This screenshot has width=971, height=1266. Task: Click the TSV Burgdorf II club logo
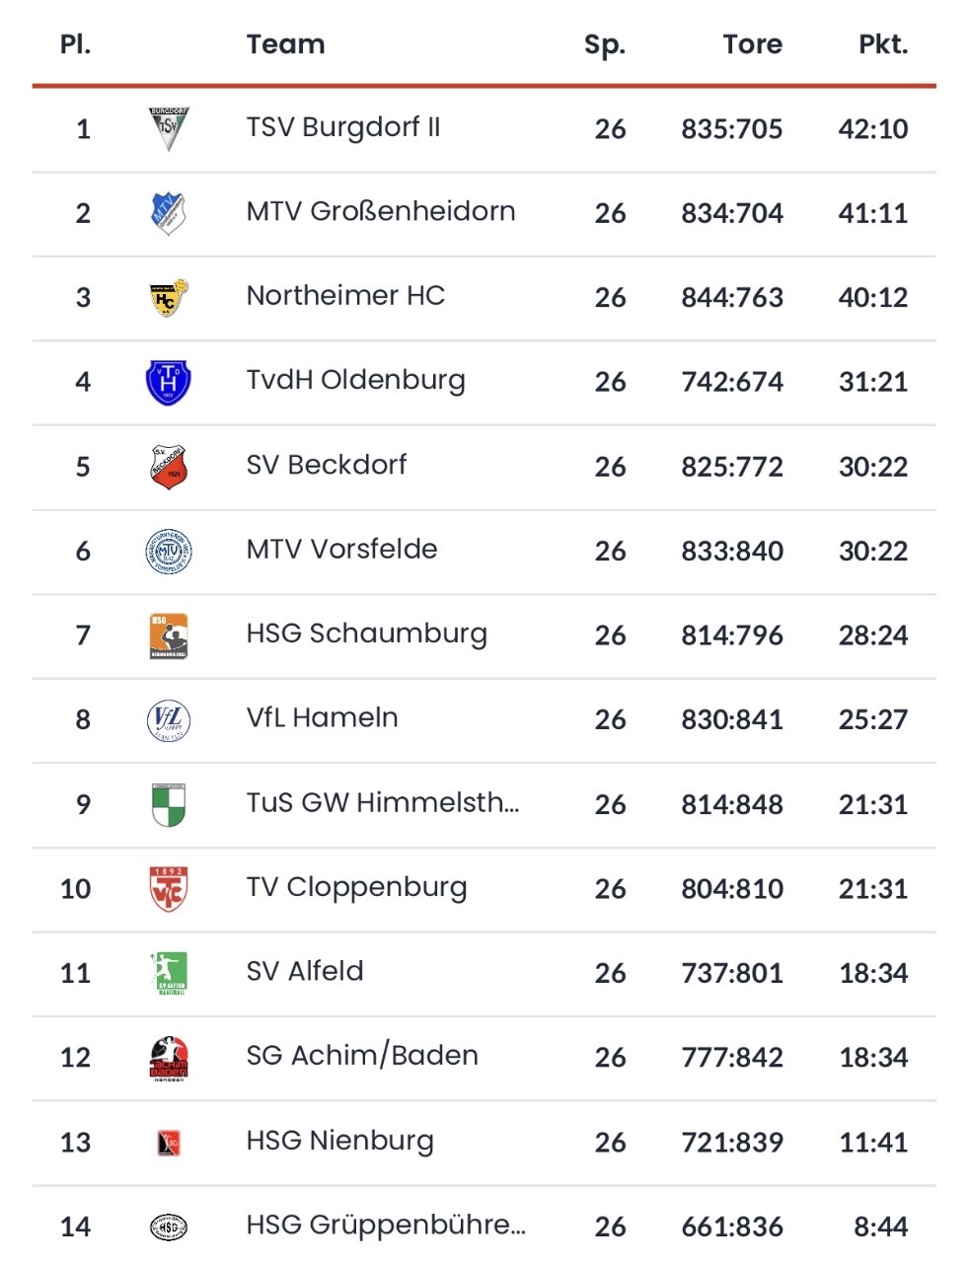[x=168, y=128]
